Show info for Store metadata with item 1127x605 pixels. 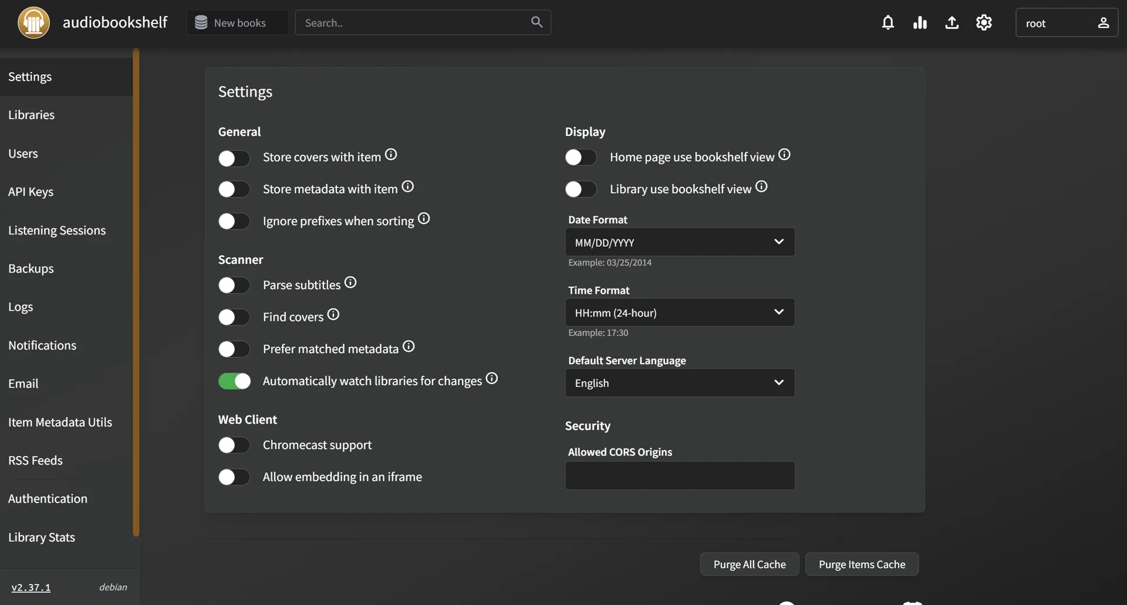pyautogui.click(x=407, y=186)
